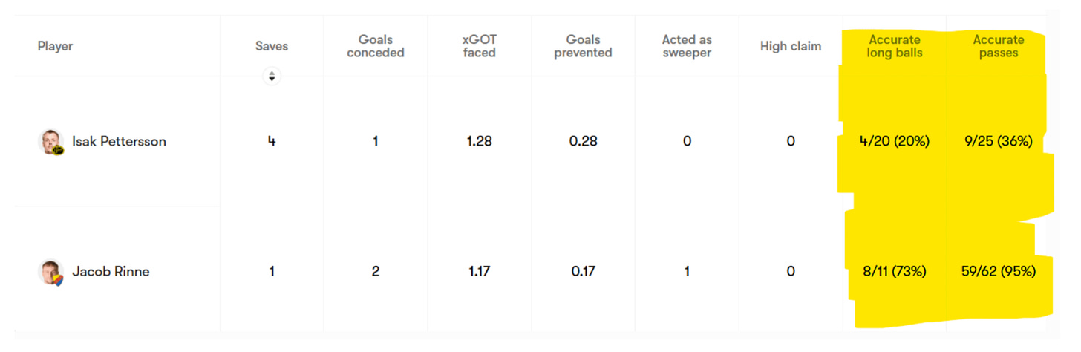Open Isak Pettersson's player link
This screenshot has width=1081, height=352.
click(119, 141)
